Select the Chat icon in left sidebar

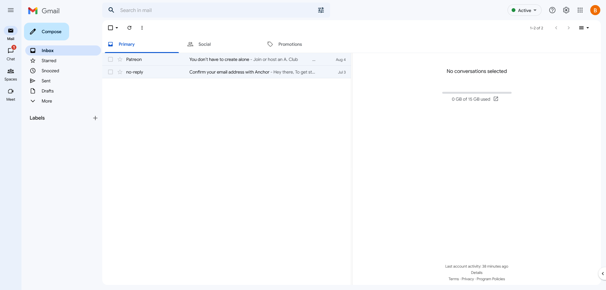tap(10, 53)
